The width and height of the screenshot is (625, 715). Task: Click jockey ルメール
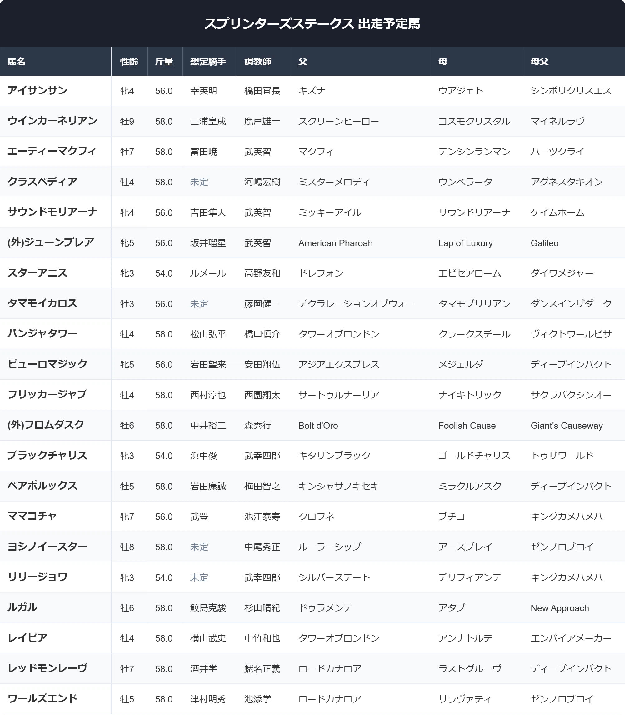(x=208, y=273)
